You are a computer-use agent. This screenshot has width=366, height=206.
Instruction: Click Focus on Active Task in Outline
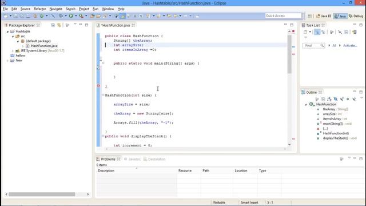(317, 99)
